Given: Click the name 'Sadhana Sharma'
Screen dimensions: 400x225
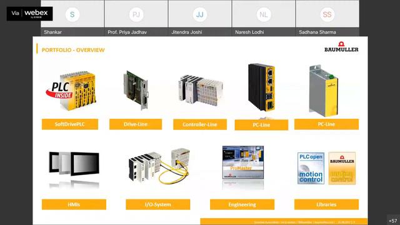Looking at the screenshot, I should [317, 32].
